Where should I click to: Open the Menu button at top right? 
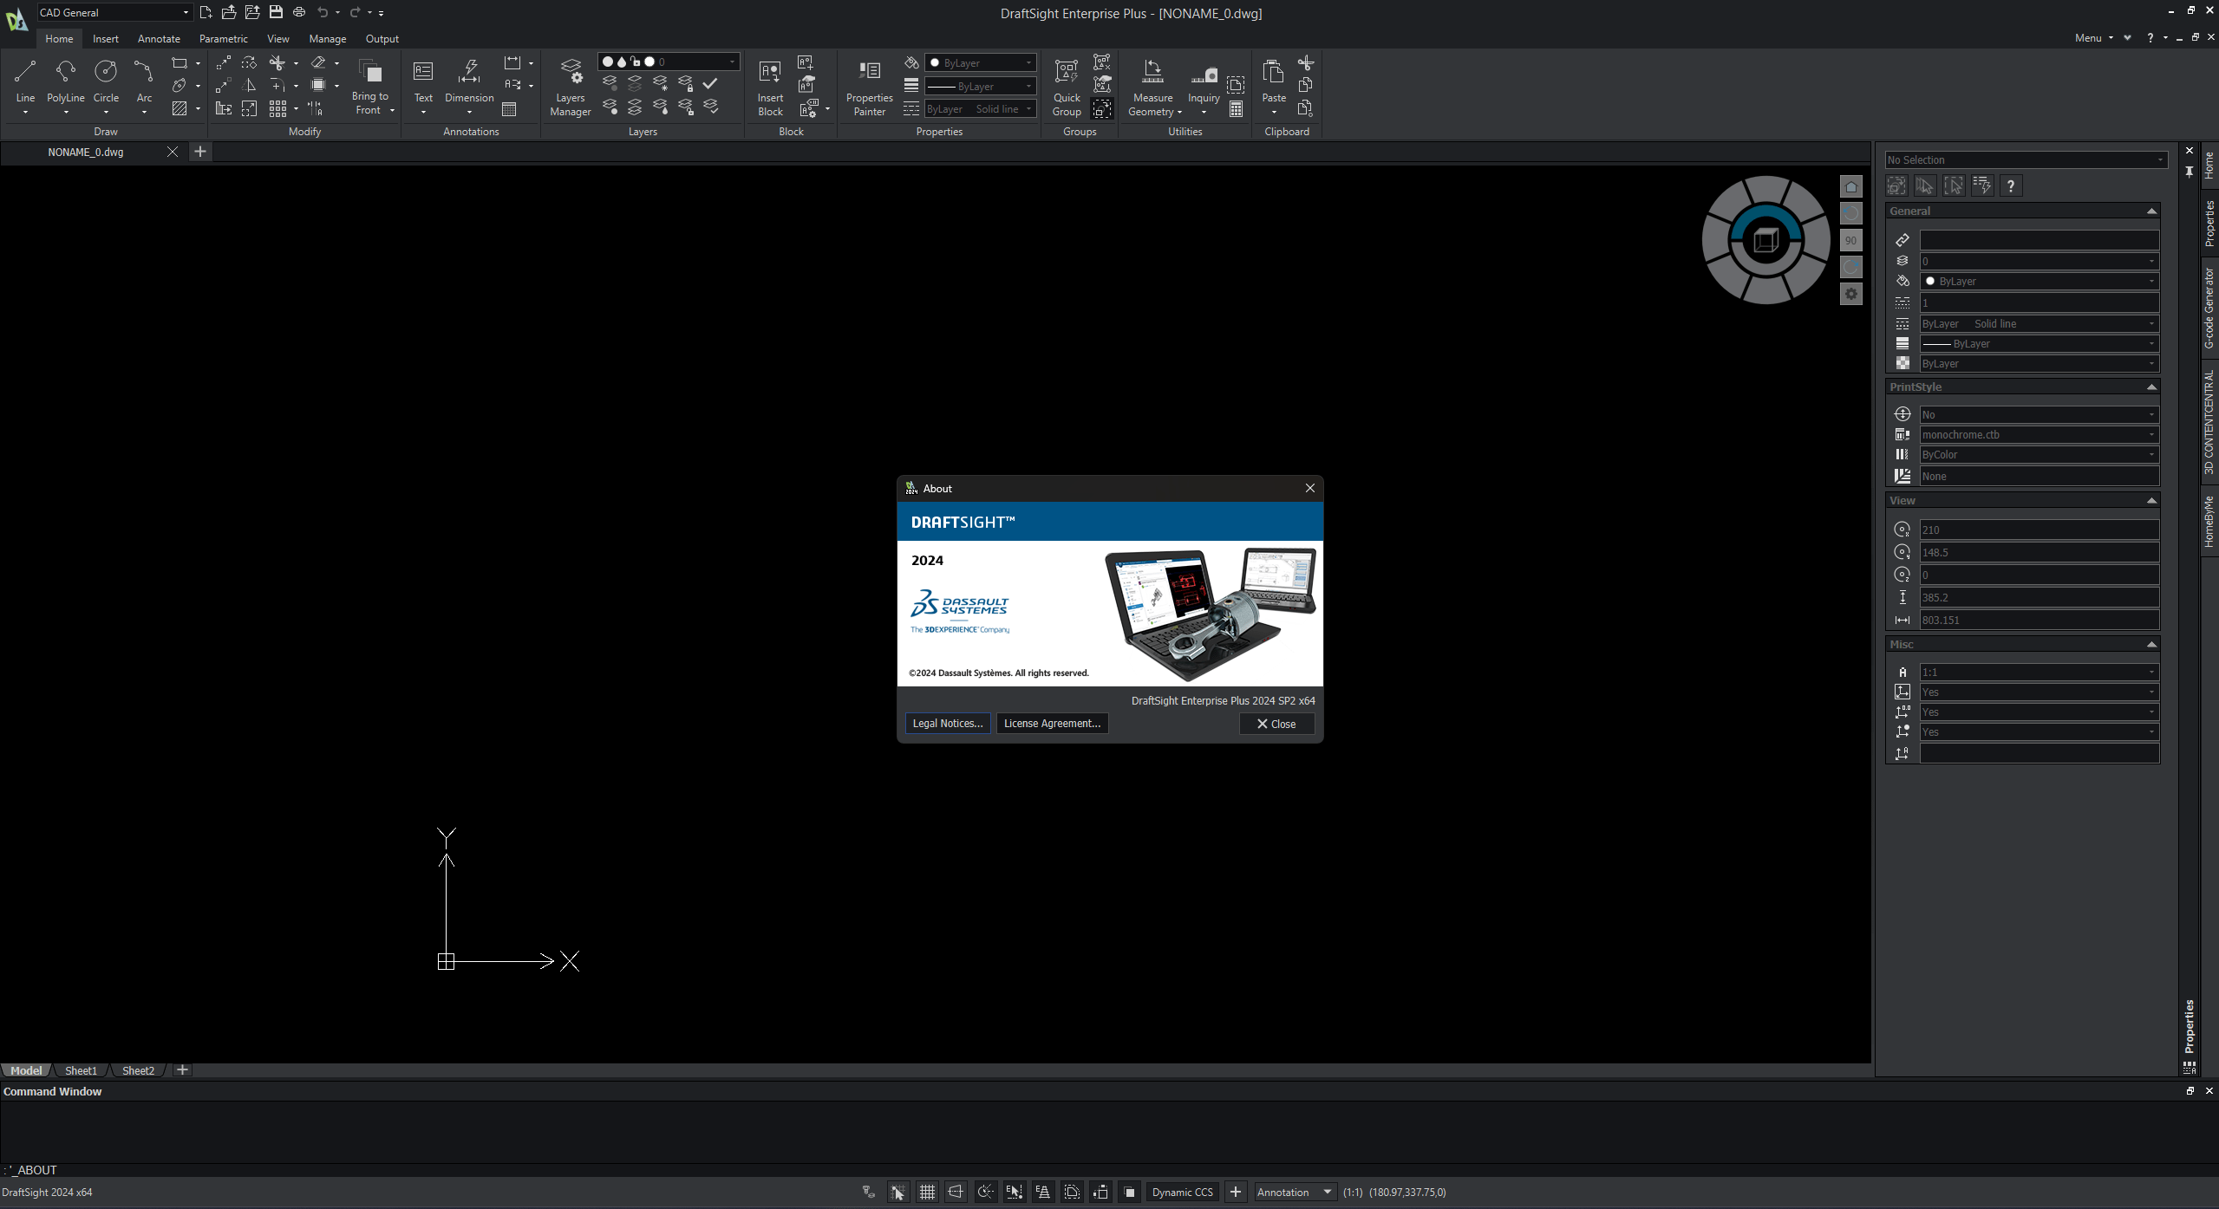pyautogui.click(x=2093, y=38)
